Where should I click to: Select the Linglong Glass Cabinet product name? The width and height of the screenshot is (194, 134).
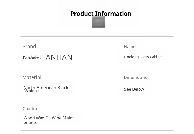pos(143,57)
